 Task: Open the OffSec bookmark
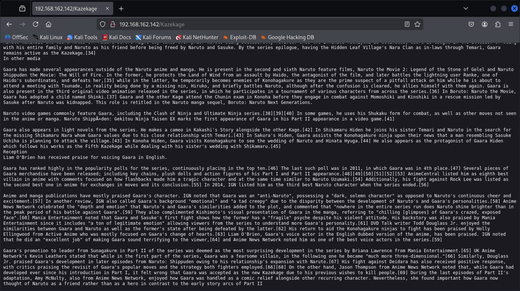click(x=16, y=37)
